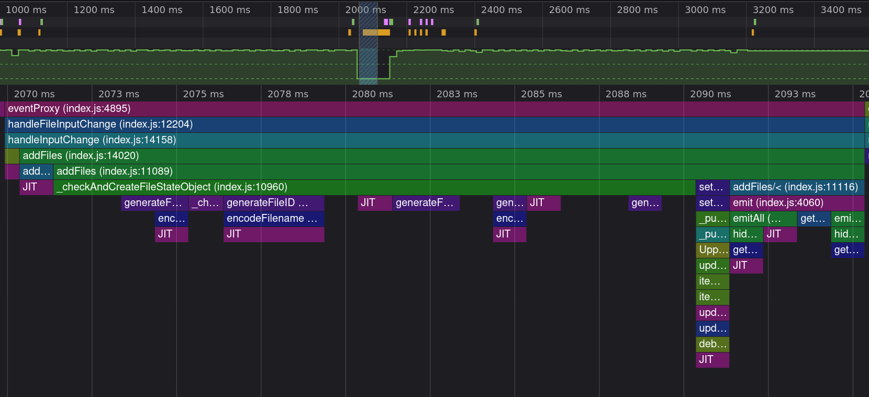The width and height of the screenshot is (869, 397).
Task: Click JIT frame left of _checkAndCreateFileStateObject
Action: pos(36,187)
